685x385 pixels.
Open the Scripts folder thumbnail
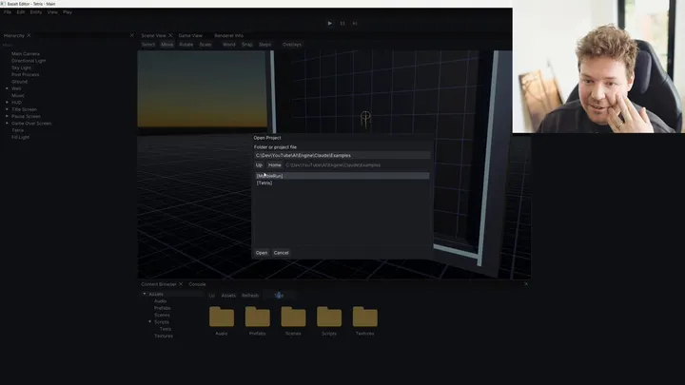pos(329,317)
